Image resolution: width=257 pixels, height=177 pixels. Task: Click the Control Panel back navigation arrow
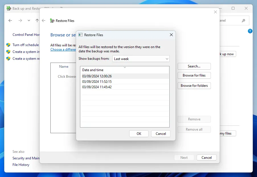pos(10,20)
